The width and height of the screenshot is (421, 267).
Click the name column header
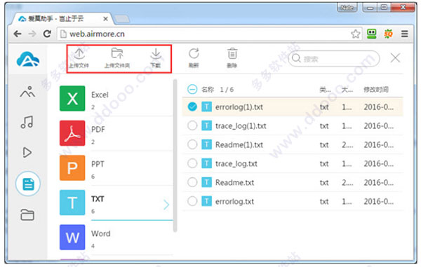[208, 90]
